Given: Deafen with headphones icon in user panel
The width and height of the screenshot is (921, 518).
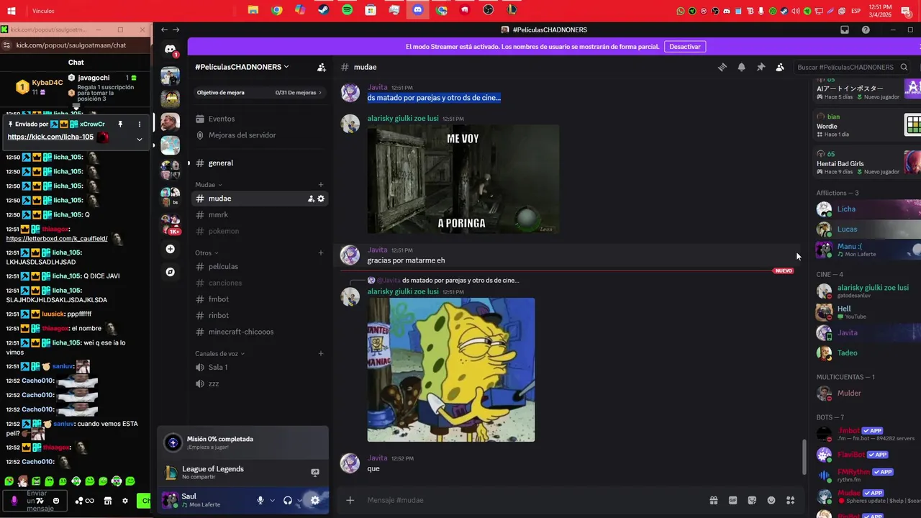Looking at the screenshot, I should [288, 500].
